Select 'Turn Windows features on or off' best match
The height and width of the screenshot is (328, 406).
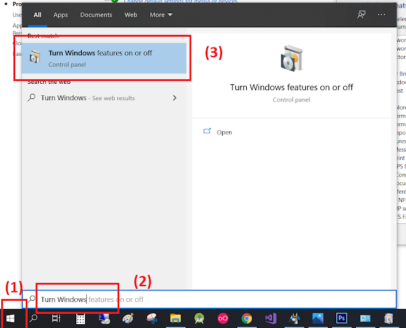pyautogui.click(x=104, y=58)
